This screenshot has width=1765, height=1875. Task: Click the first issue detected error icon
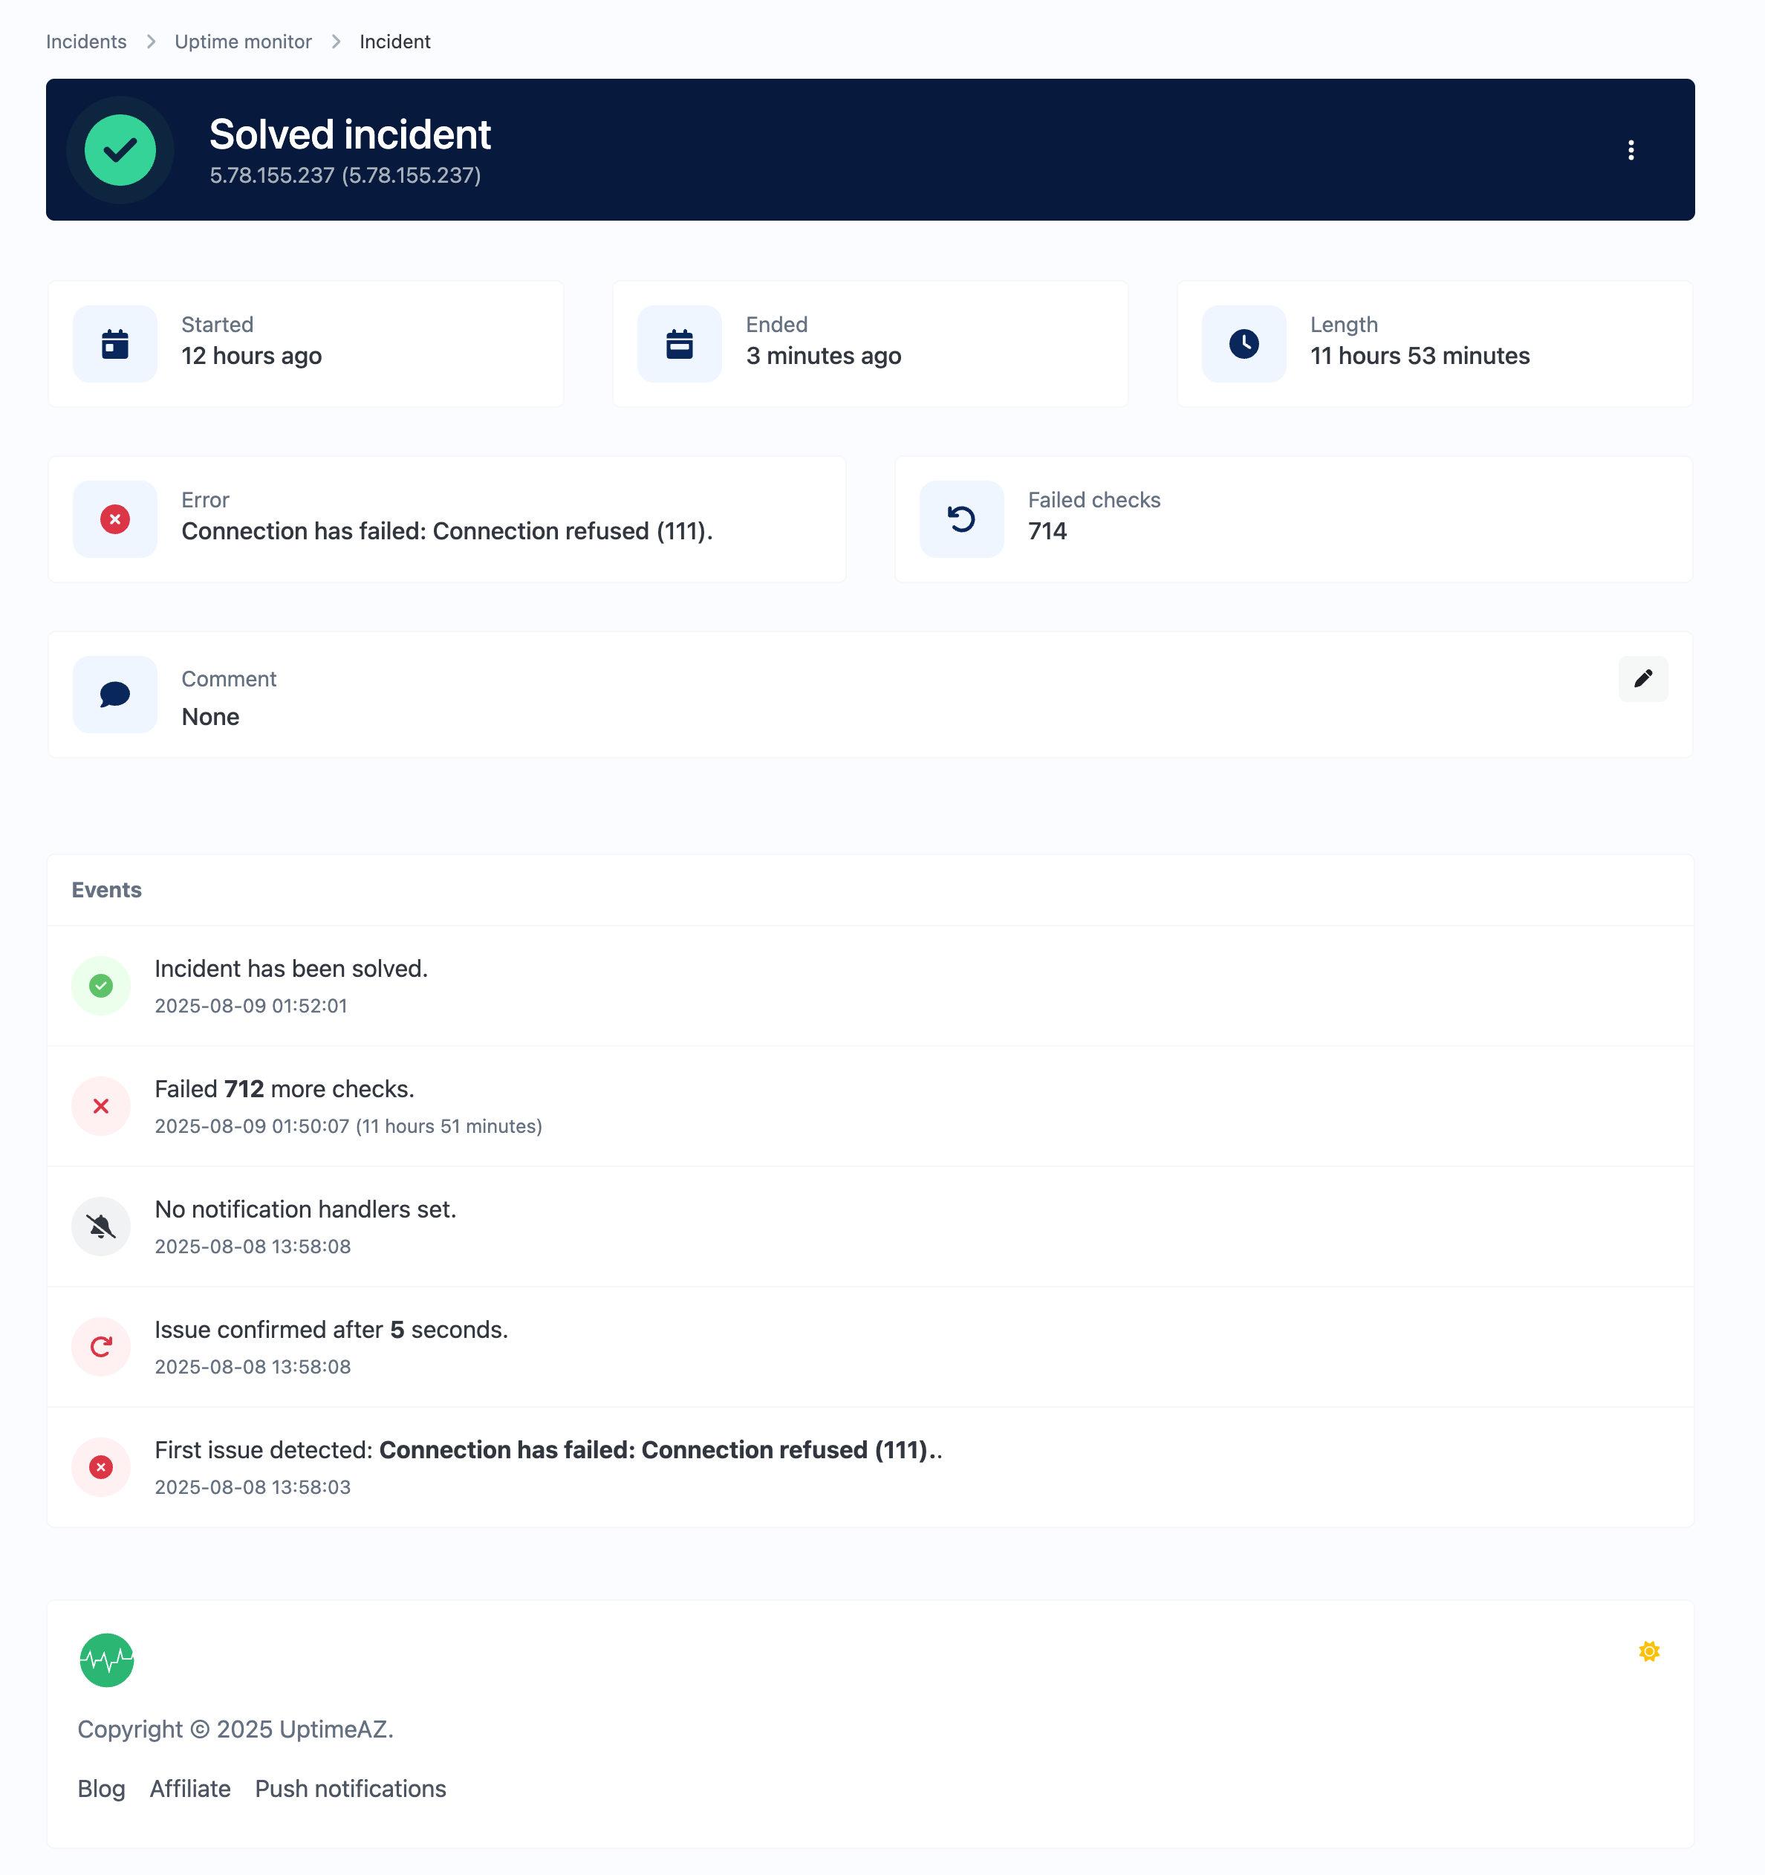pyautogui.click(x=101, y=1466)
